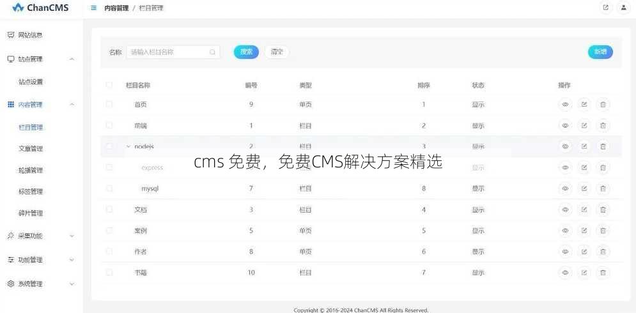Viewport: 636px width, 313px height.
Task: Delete the express row
Action: coord(603,167)
